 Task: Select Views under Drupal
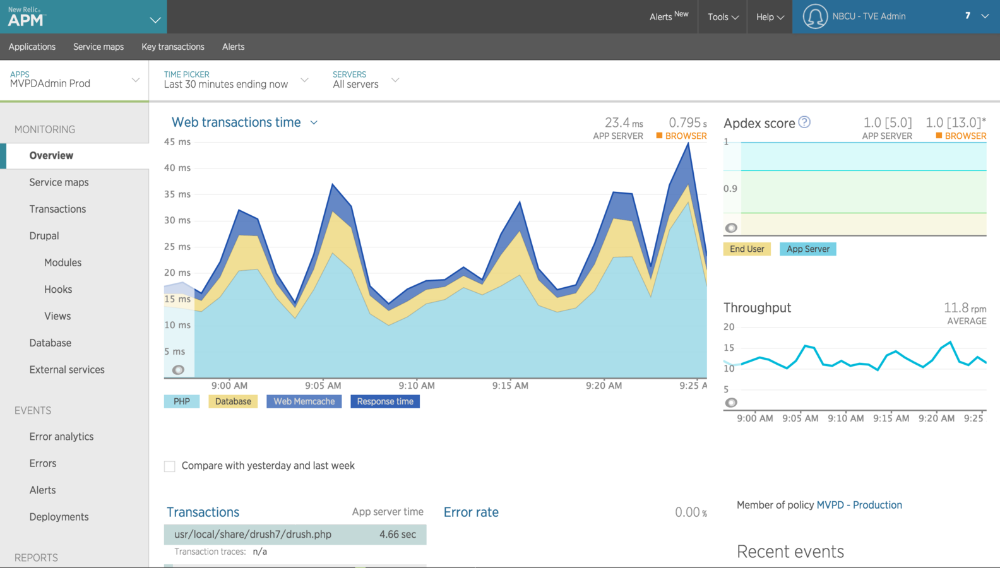pyautogui.click(x=57, y=316)
